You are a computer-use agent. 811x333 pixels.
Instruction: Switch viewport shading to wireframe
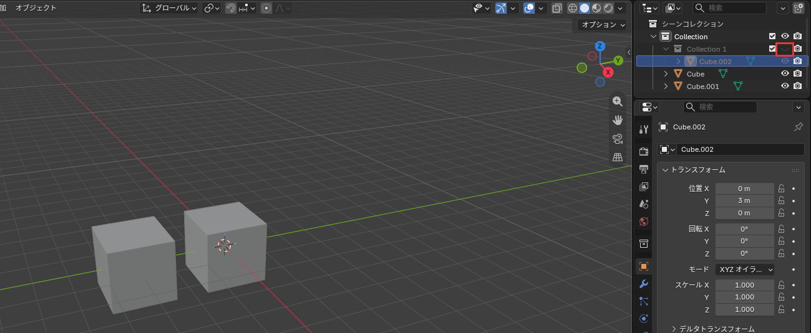pos(573,8)
